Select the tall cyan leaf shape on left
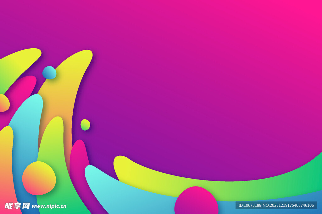Screen dimensions: 322x214 tap(27, 132)
